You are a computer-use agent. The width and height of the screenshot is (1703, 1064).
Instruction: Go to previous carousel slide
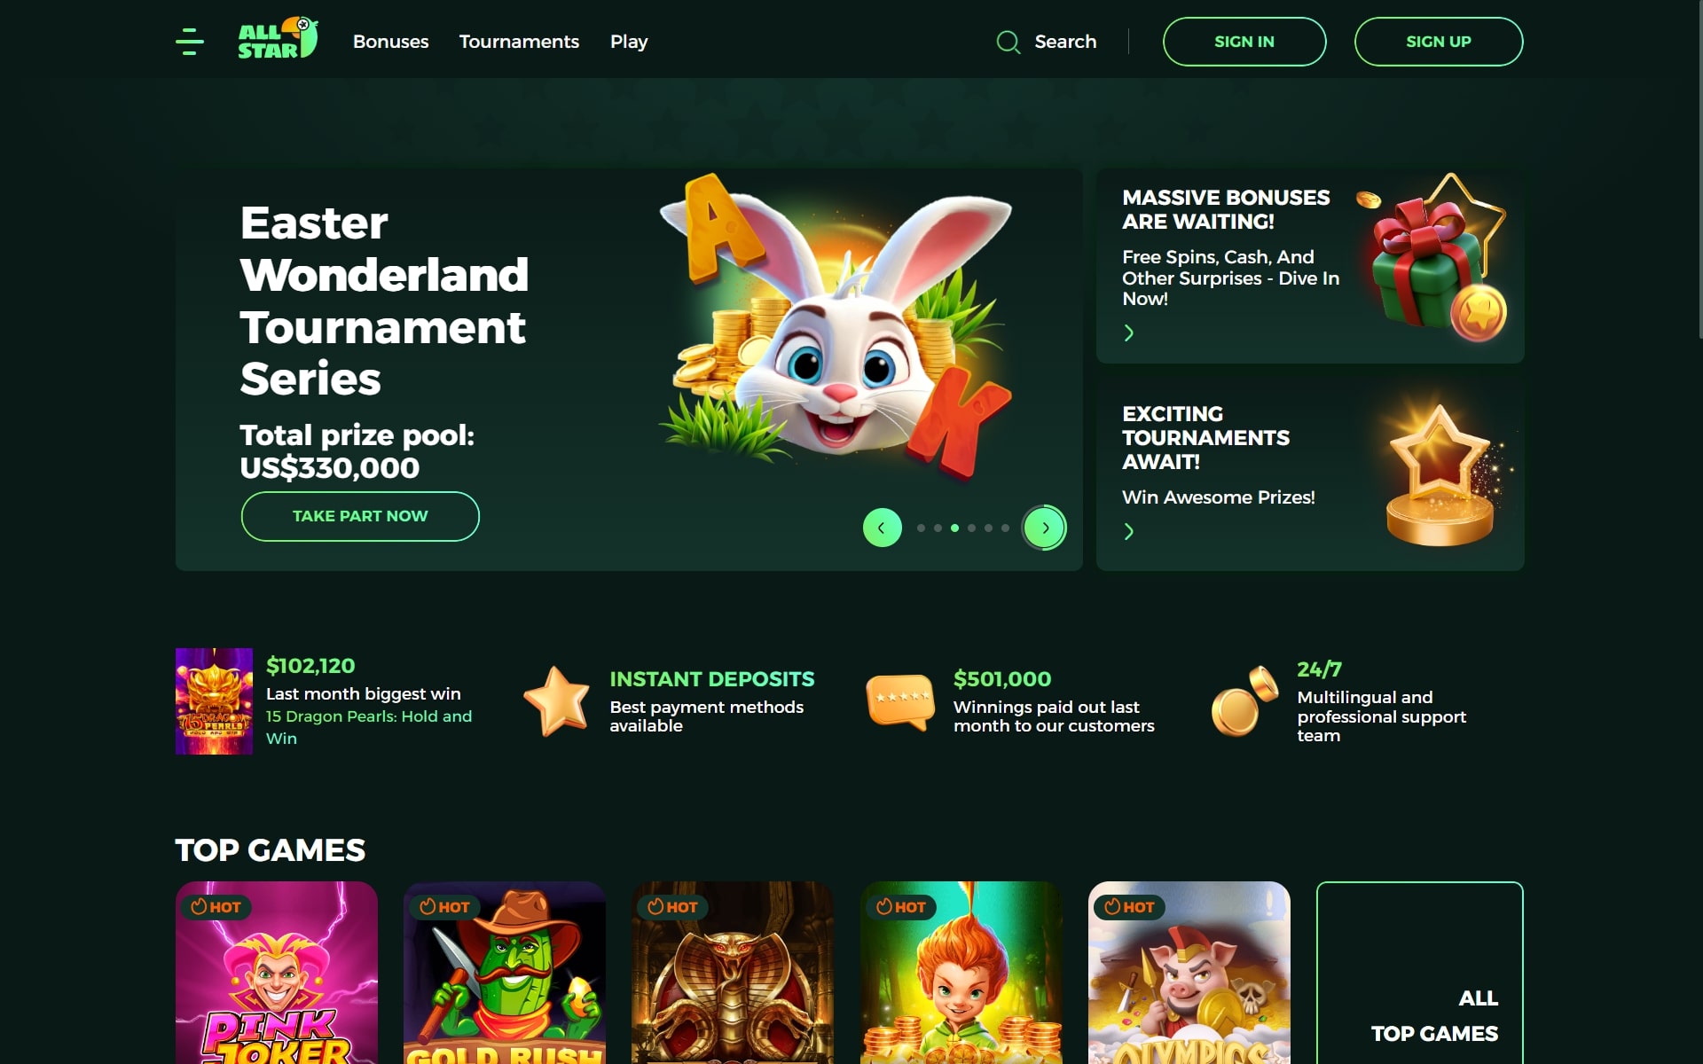[x=882, y=528]
